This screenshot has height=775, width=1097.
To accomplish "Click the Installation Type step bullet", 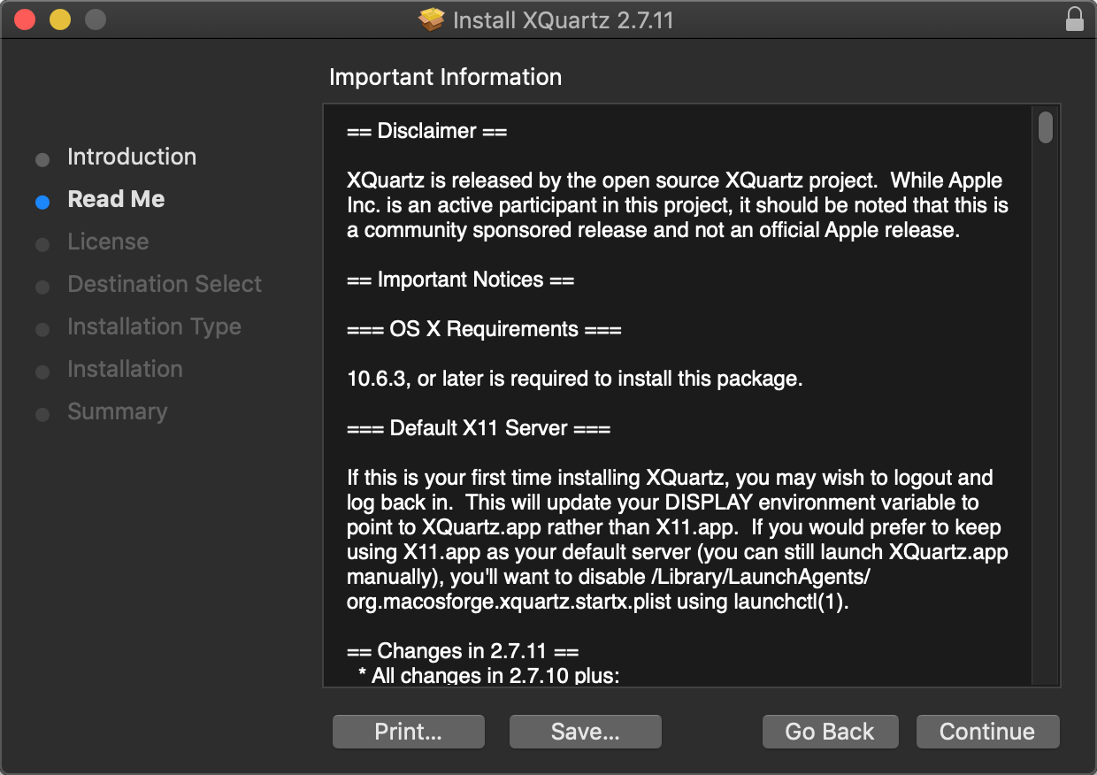I will coord(42,329).
